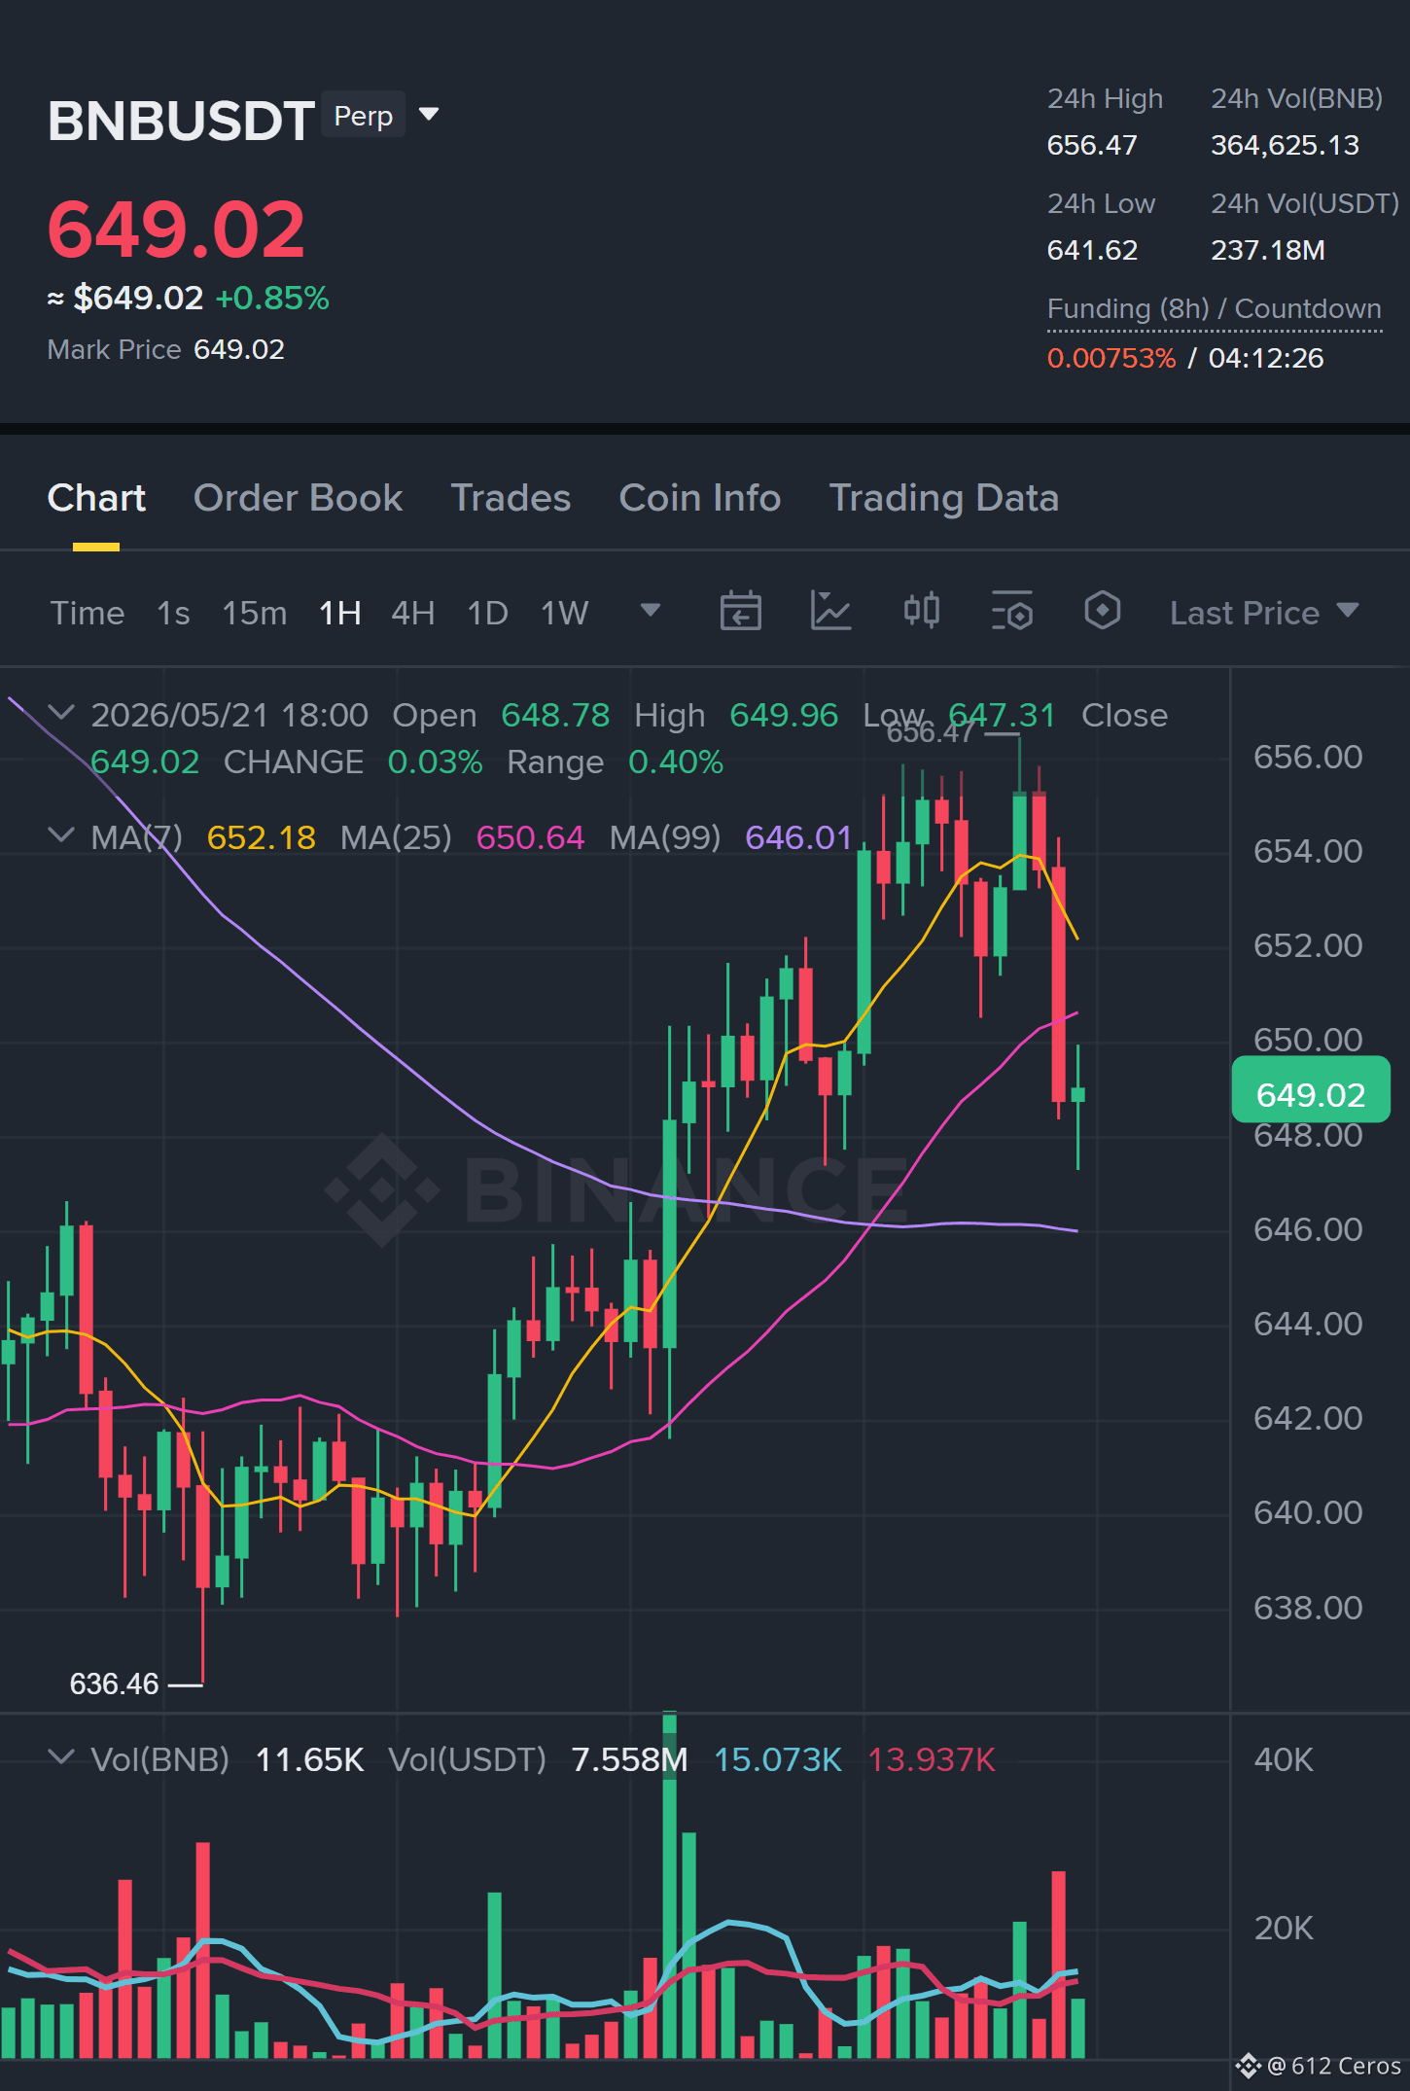Select the 1s time interval
Viewport: 1410px width, 2091px height.
pyautogui.click(x=173, y=613)
